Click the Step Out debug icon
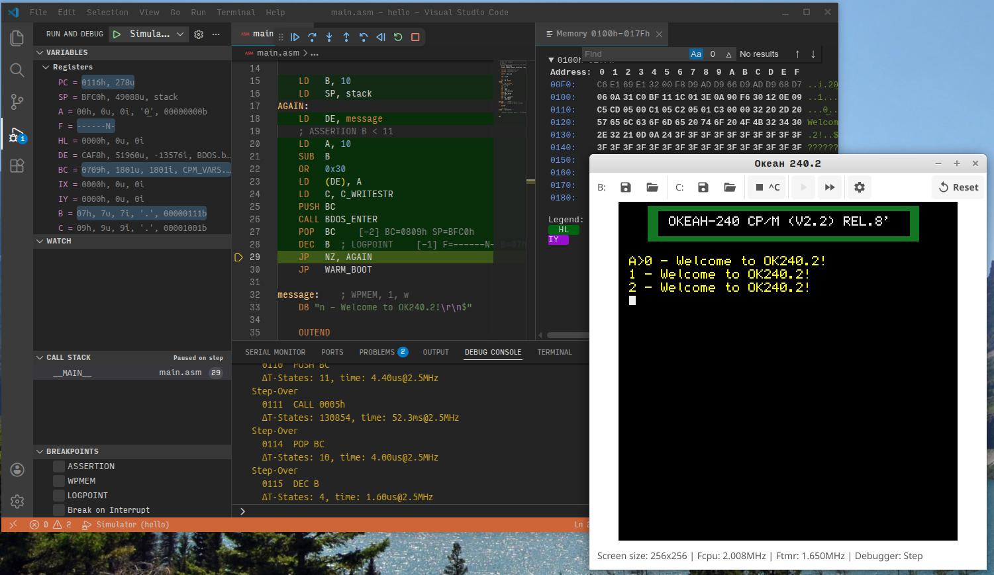The width and height of the screenshot is (994, 575). click(346, 37)
